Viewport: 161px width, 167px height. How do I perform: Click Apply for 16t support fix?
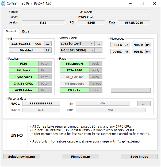96,64
